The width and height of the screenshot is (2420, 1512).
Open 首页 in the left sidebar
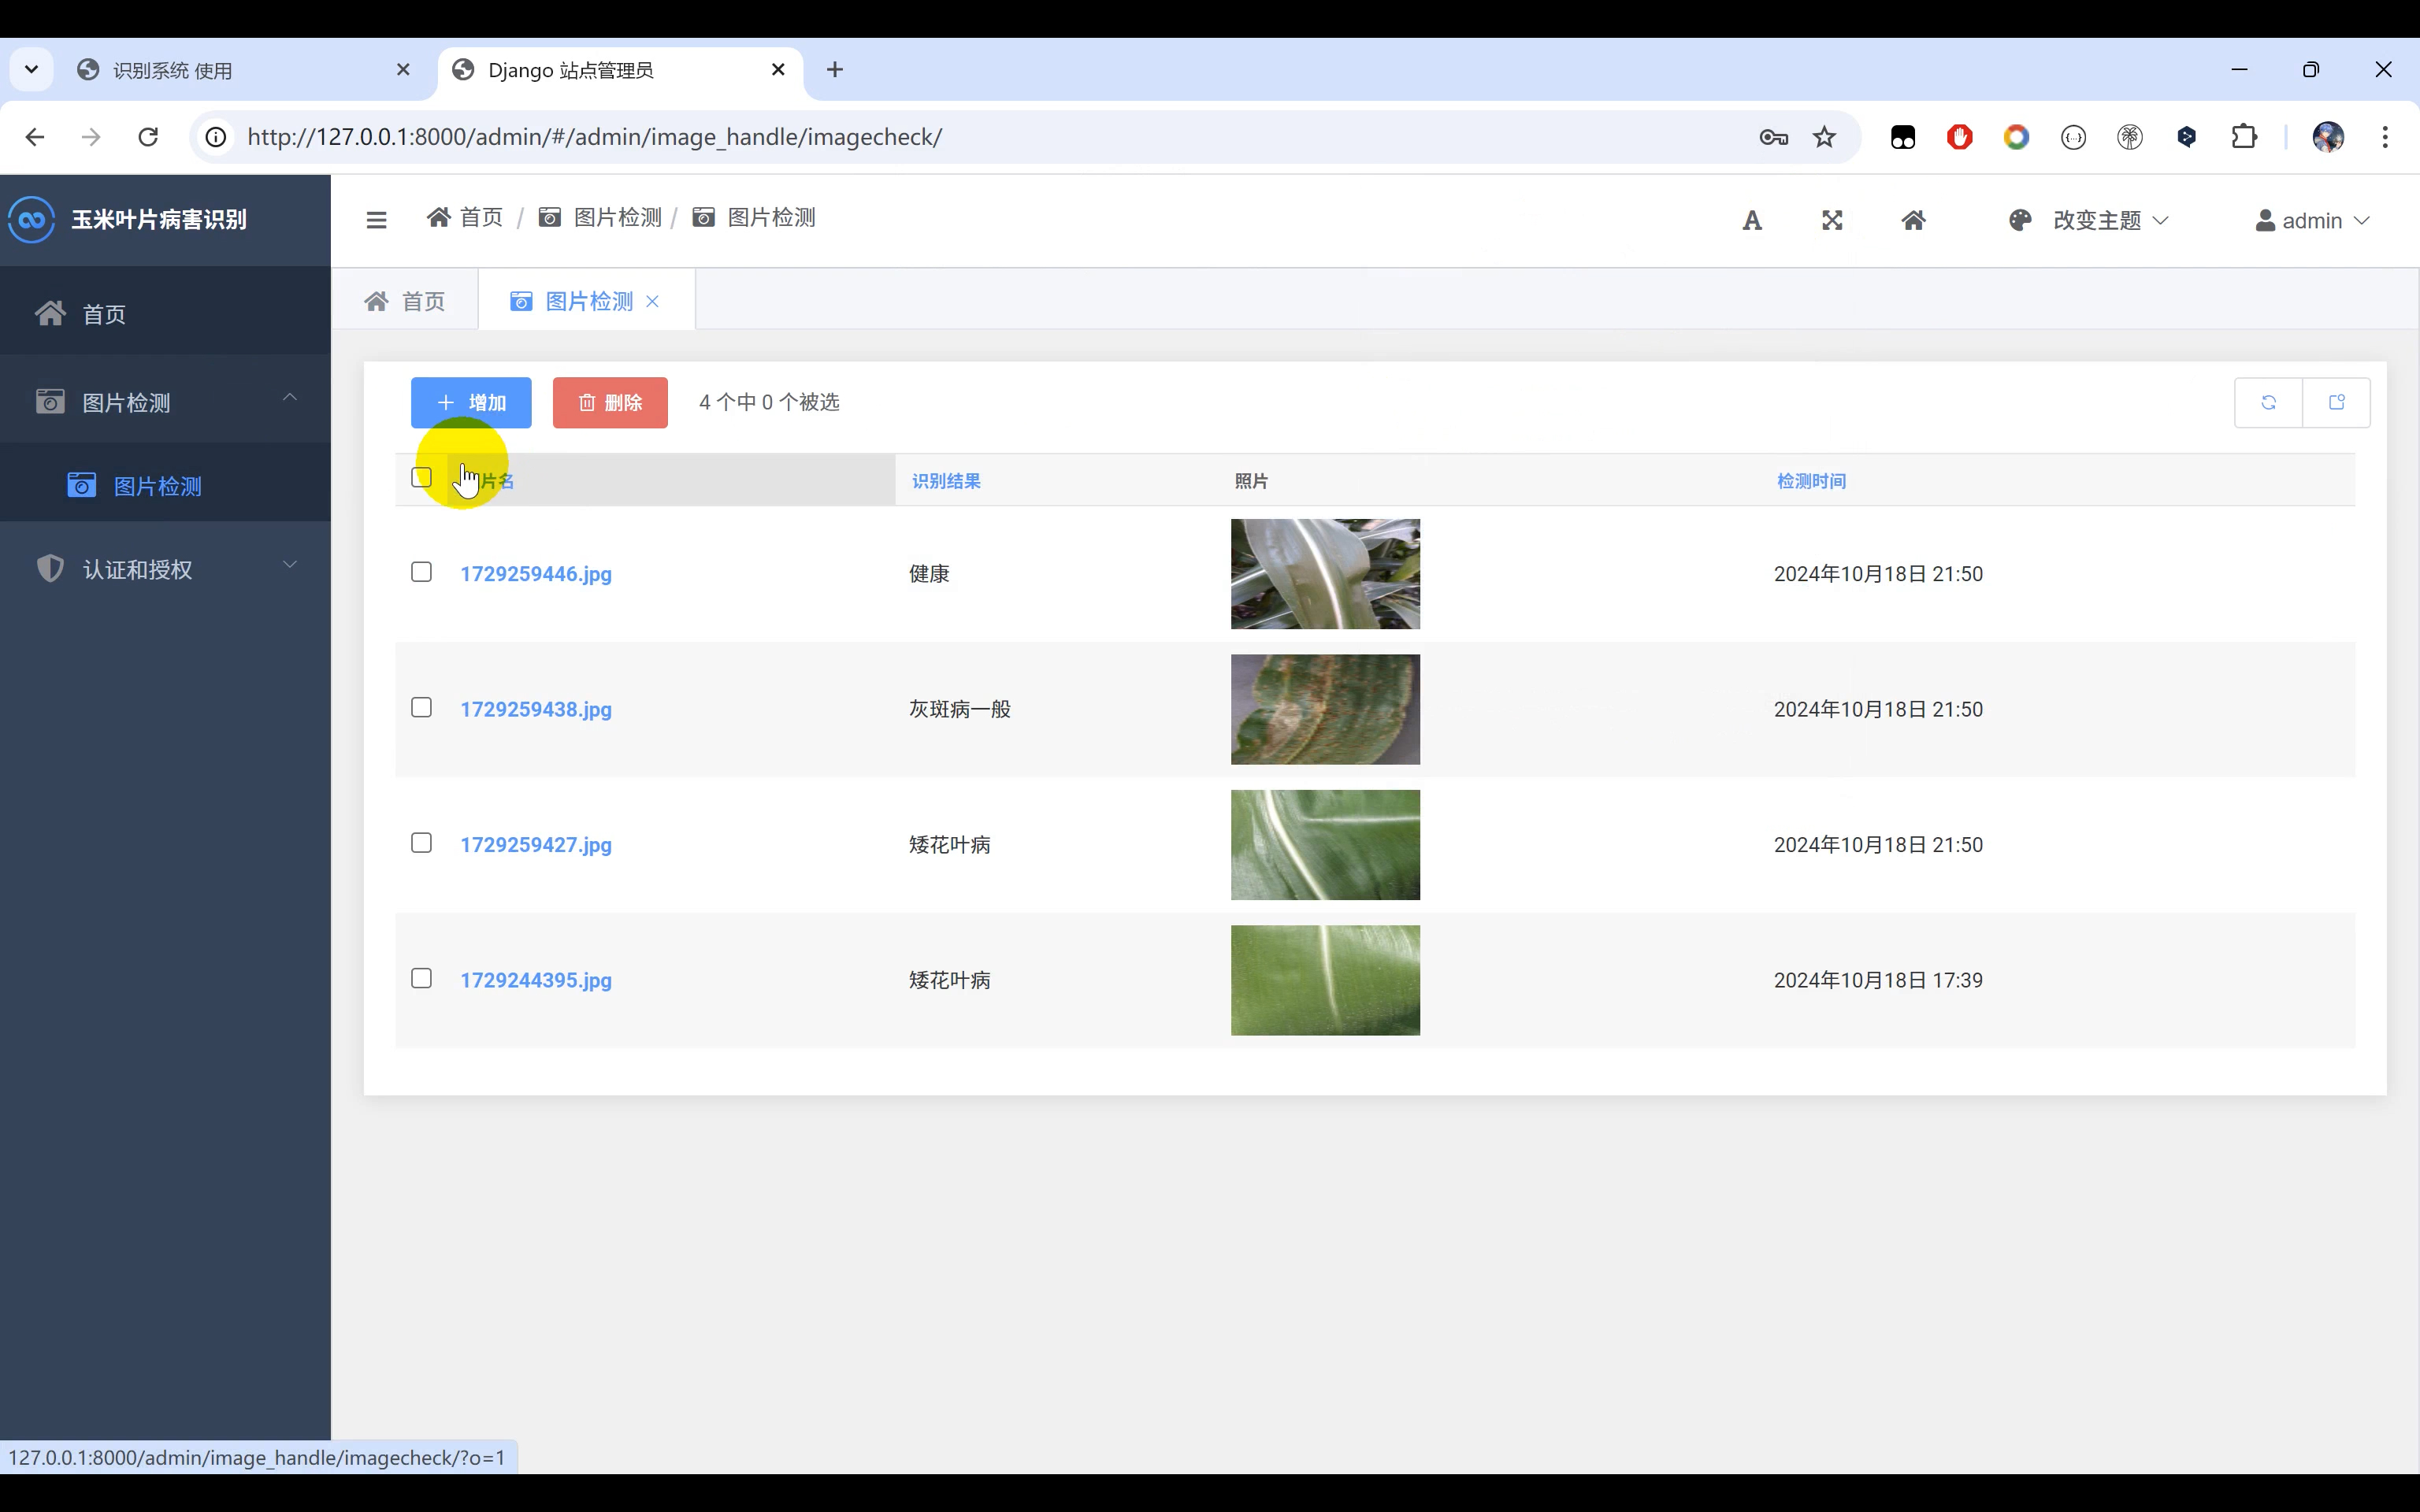click(x=165, y=314)
